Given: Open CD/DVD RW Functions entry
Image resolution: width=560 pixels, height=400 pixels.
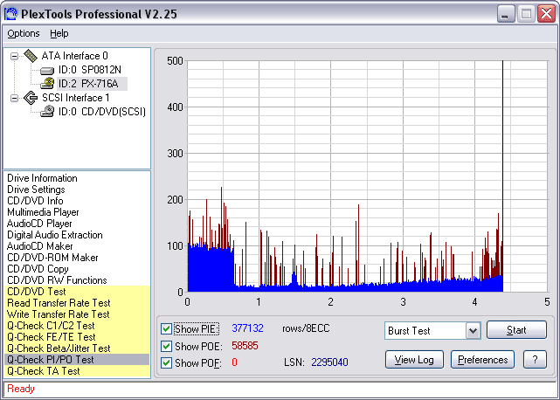Looking at the screenshot, I should [57, 280].
